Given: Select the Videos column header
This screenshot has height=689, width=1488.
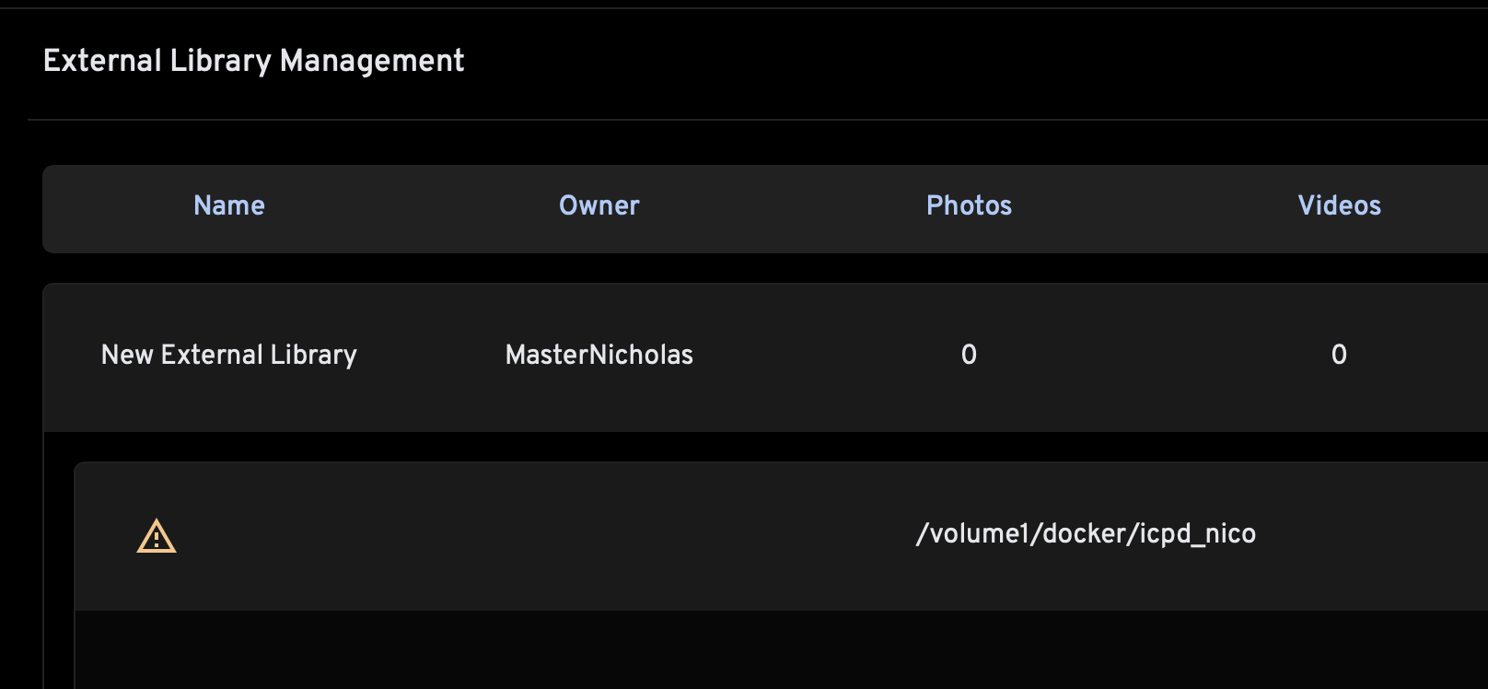Looking at the screenshot, I should coord(1339,205).
